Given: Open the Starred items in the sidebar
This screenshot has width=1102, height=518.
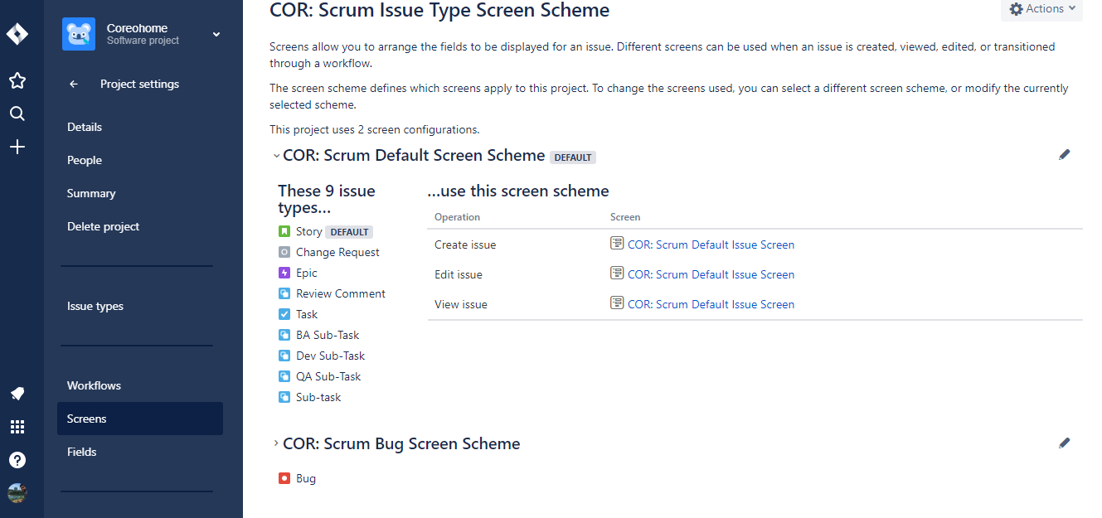Looking at the screenshot, I should tap(17, 80).
